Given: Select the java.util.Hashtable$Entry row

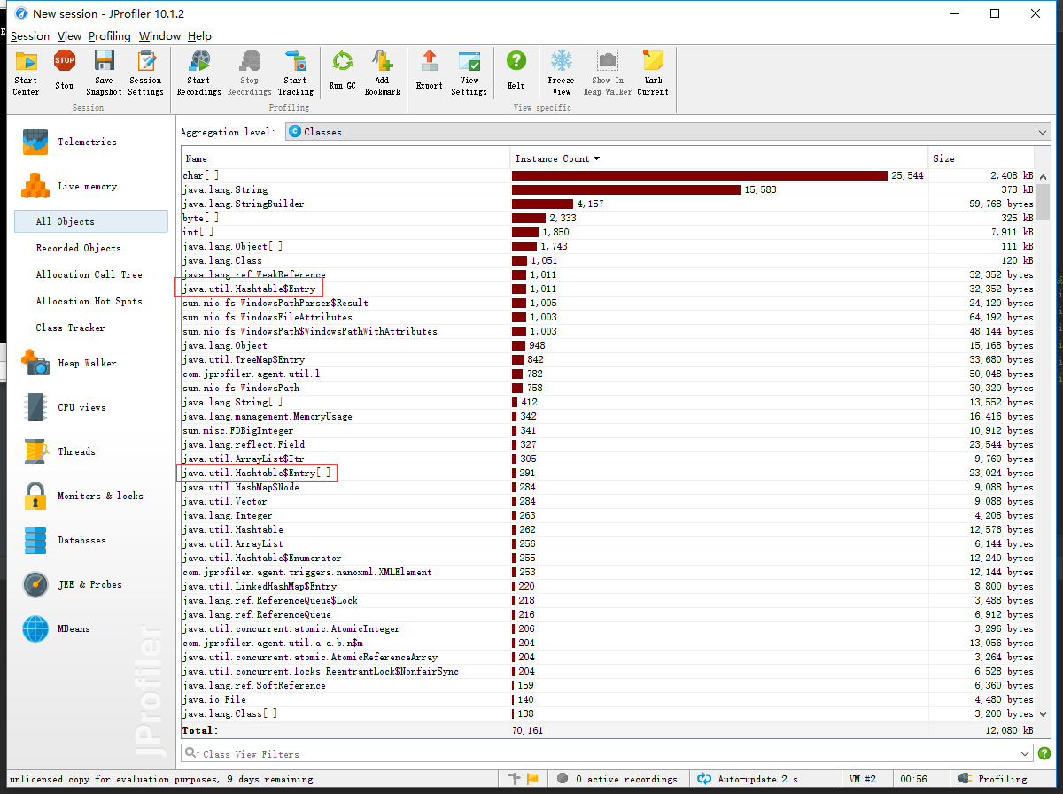Looking at the screenshot, I should [609, 289].
